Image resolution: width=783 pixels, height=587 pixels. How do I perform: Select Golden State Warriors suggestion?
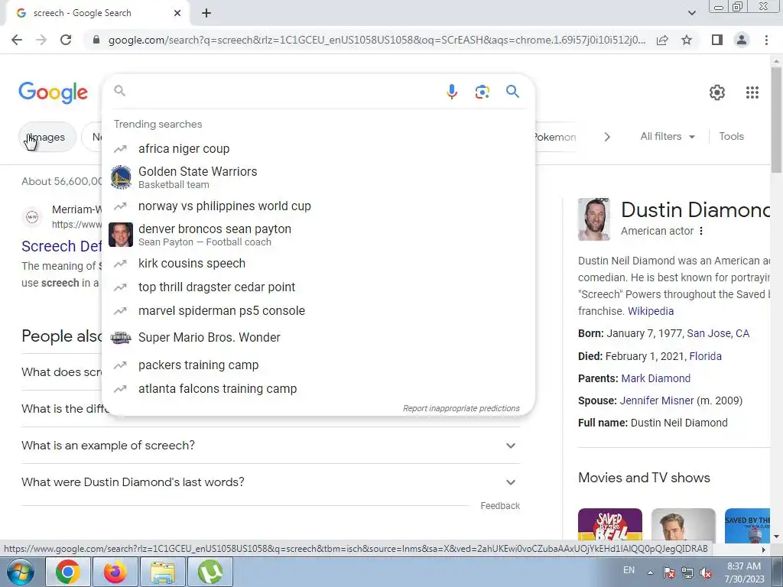pyautogui.click(x=318, y=177)
